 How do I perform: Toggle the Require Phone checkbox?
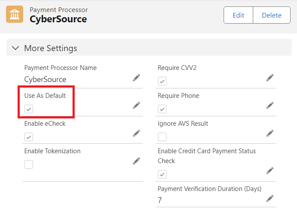tap(162, 109)
